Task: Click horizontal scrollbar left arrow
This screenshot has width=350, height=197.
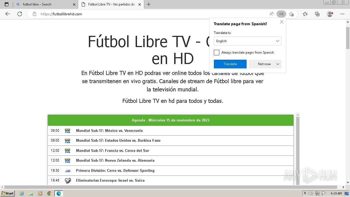Action: pos(2,187)
